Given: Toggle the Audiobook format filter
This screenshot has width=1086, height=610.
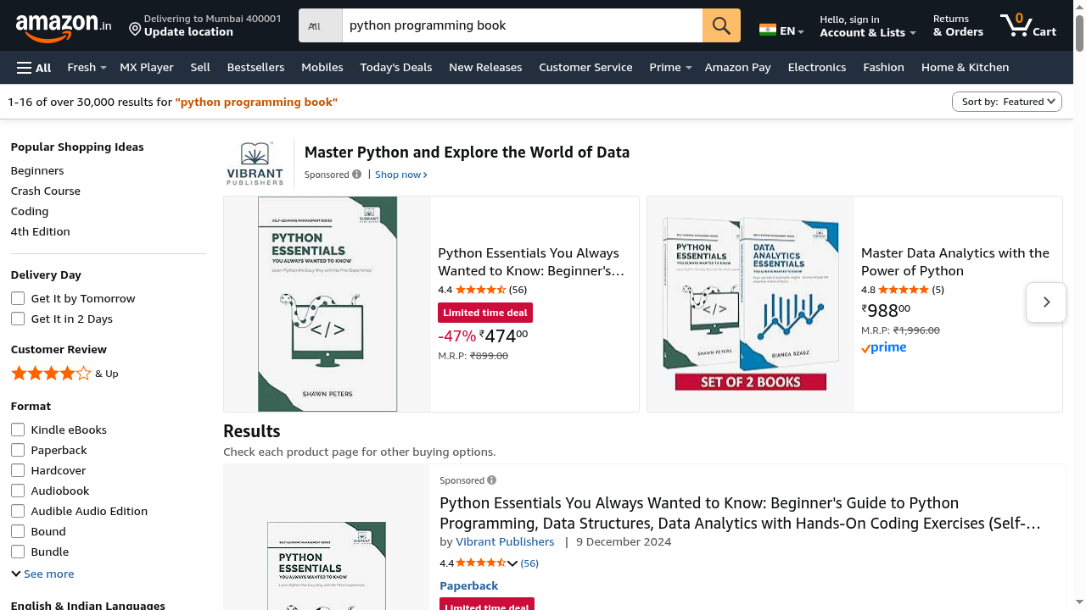Looking at the screenshot, I should 18,491.
